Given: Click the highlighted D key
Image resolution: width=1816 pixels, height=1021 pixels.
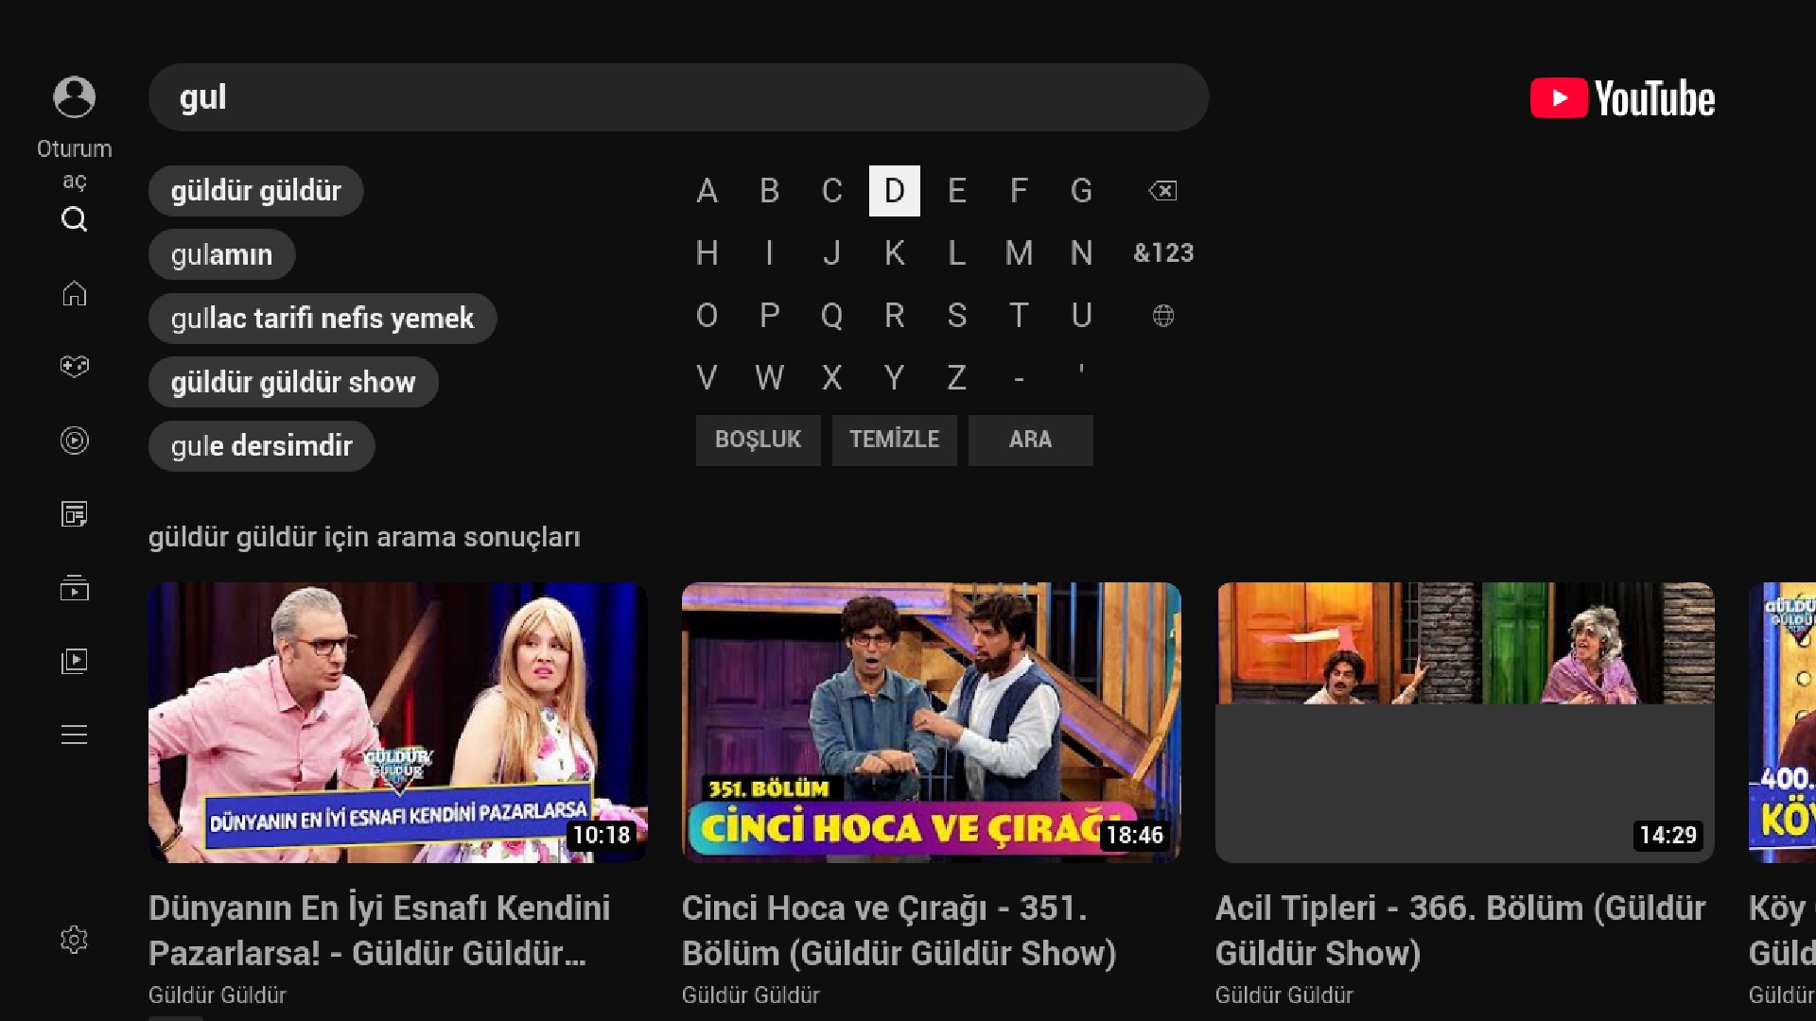Looking at the screenshot, I should click(895, 191).
